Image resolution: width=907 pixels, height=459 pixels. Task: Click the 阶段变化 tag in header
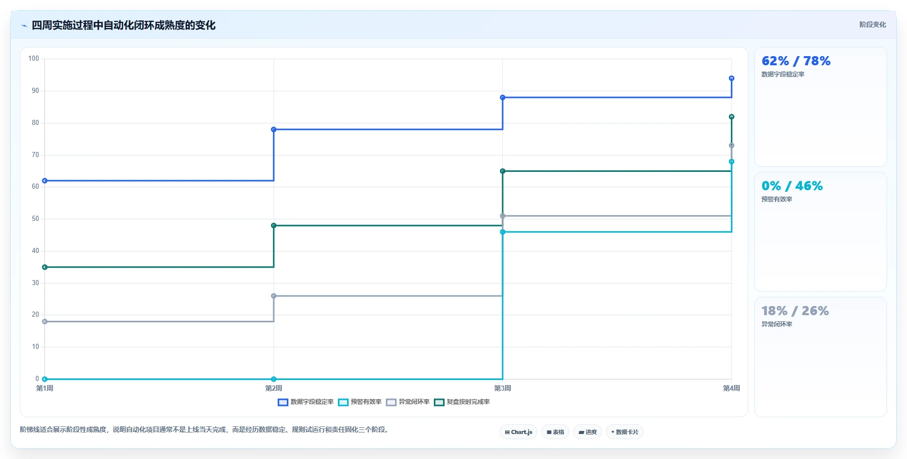point(872,24)
